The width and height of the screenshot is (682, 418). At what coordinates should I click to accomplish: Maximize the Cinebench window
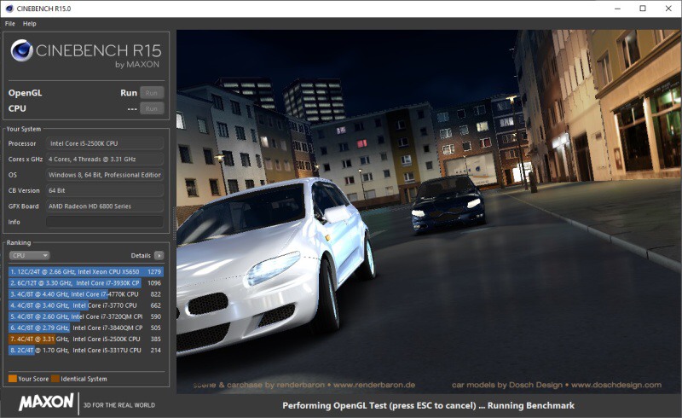click(643, 9)
